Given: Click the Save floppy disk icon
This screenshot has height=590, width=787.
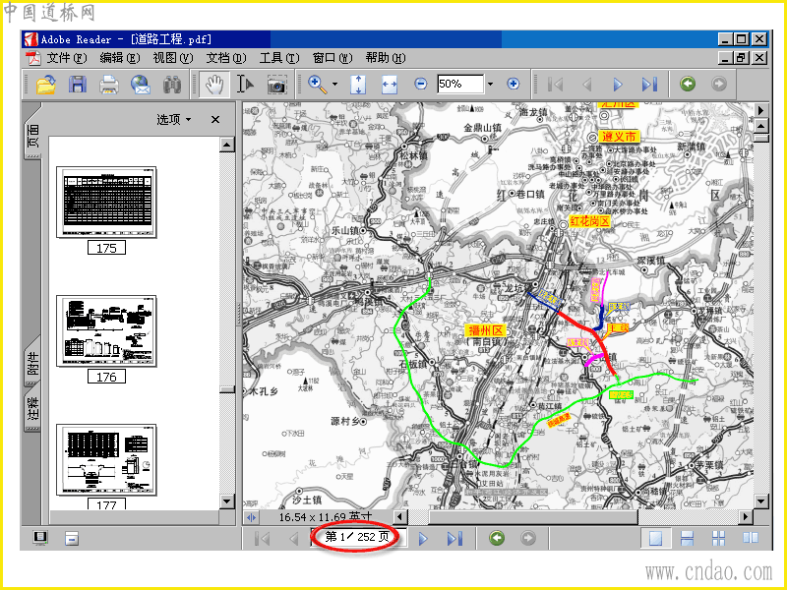Looking at the screenshot, I should 78,84.
